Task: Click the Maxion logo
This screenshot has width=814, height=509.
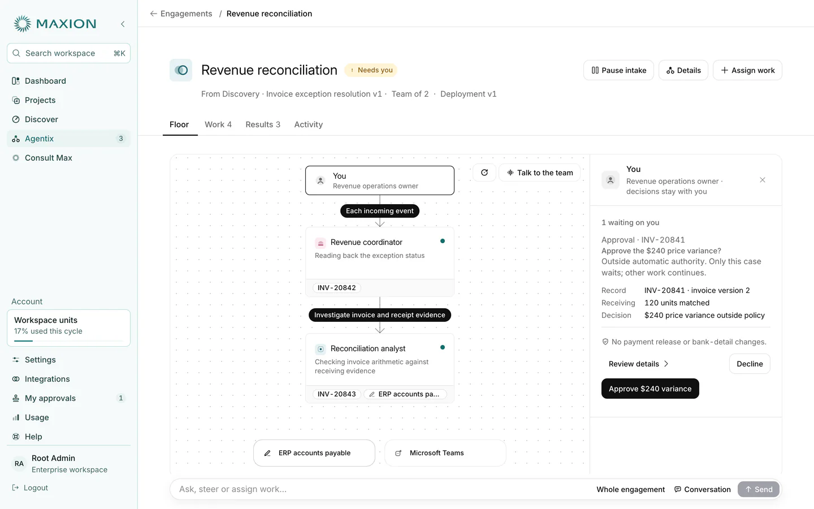Action: 55,24
